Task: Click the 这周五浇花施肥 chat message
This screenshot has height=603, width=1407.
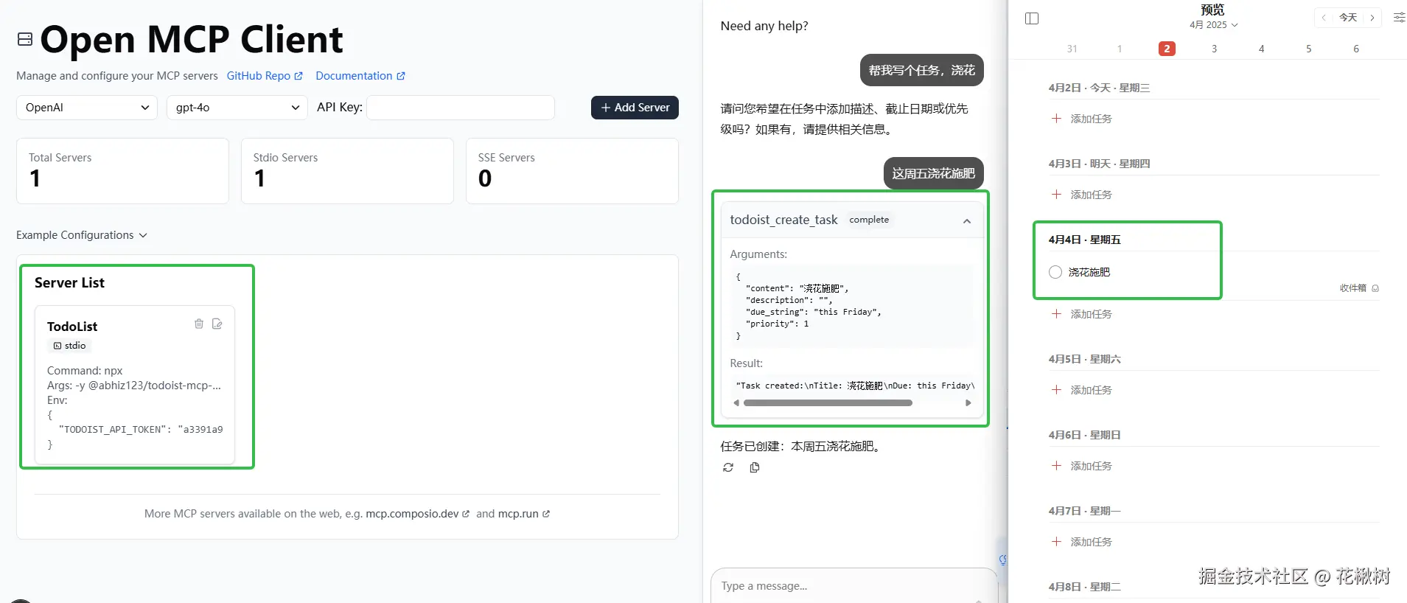Action: [x=933, y=173]
